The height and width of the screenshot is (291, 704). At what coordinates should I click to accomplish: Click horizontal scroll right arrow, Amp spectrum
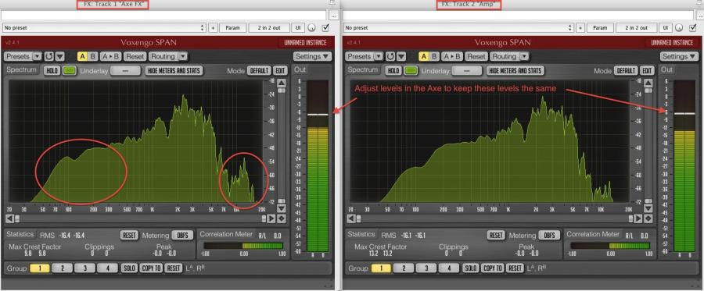click(x=638, y=218)
